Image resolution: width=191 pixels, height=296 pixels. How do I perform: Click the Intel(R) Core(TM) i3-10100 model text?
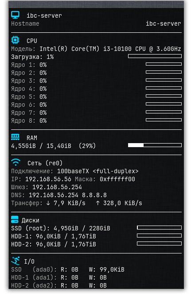click(x=110, y=49)
